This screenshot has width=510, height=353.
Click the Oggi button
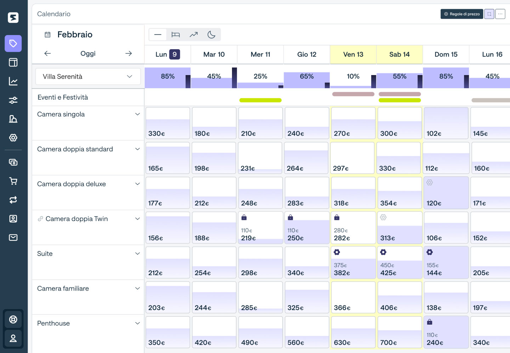(88, 53)
